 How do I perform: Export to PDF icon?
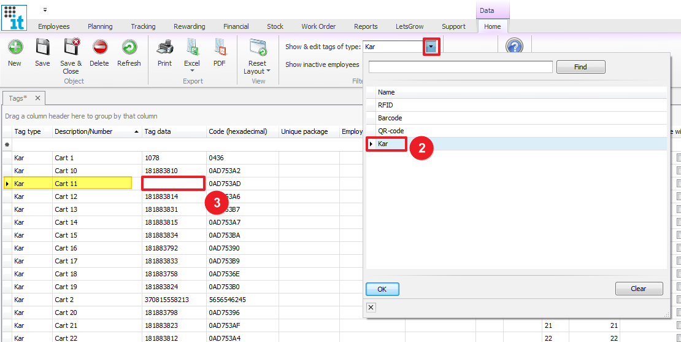pyautogui.click(x=220, y=47)
